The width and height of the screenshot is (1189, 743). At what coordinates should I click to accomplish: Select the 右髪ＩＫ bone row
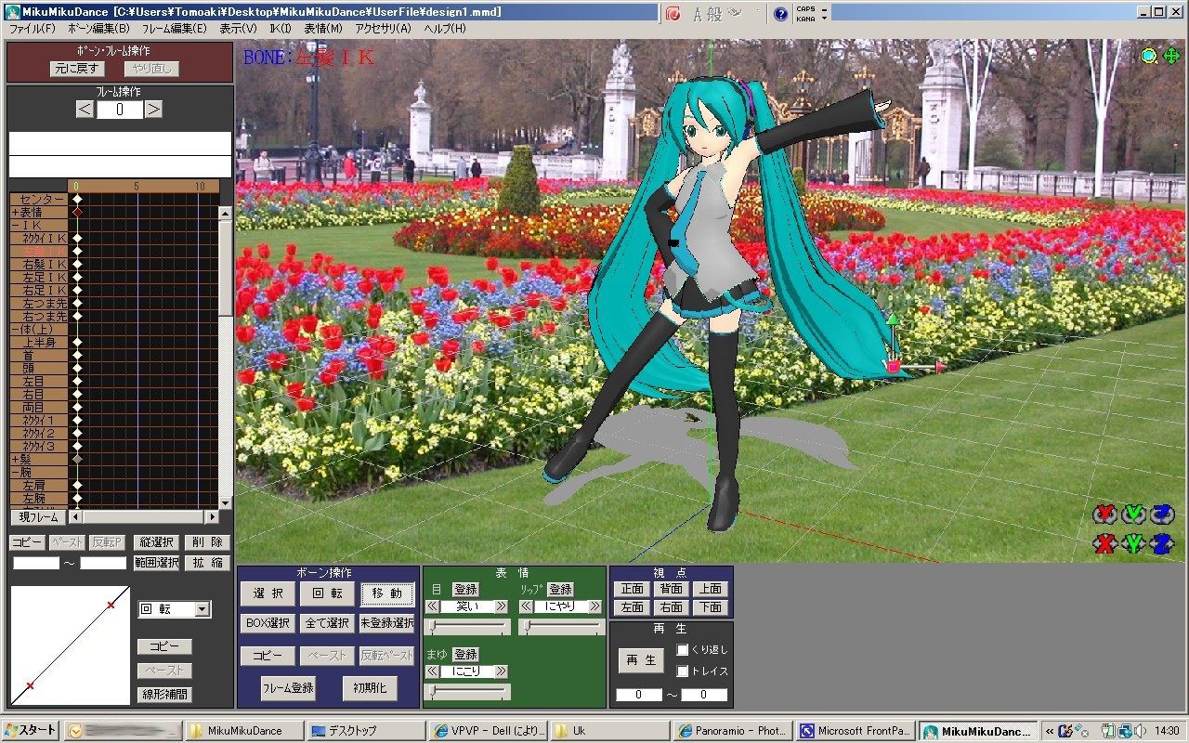pos(38,265)
